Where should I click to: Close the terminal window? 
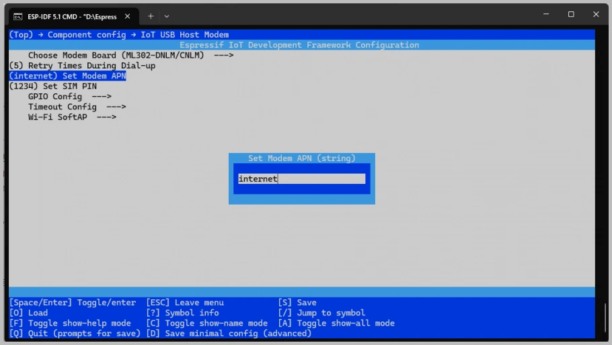point(596,14)
